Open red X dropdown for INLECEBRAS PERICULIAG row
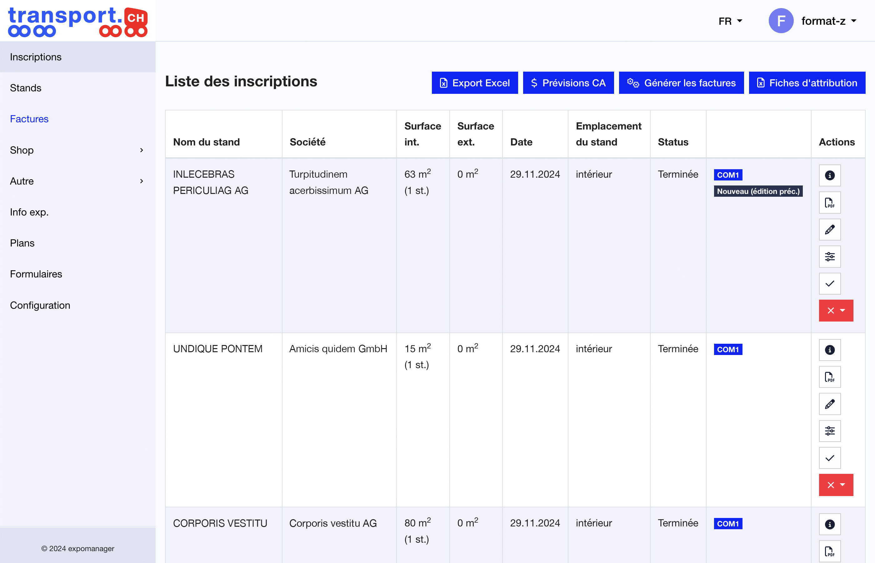This screenshot has width=875, height=563. click(x=836, y=311)
